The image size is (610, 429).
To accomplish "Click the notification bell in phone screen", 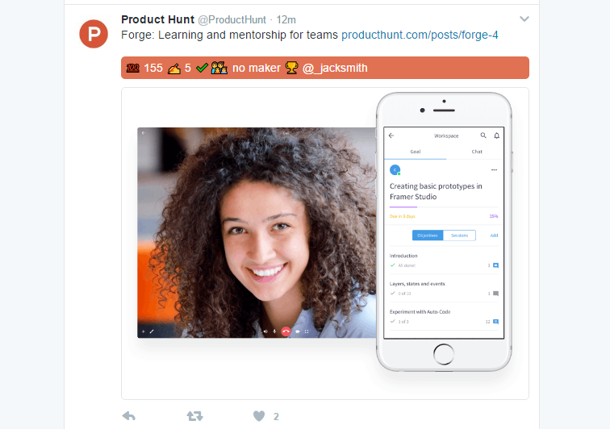I will coord(497,135).
